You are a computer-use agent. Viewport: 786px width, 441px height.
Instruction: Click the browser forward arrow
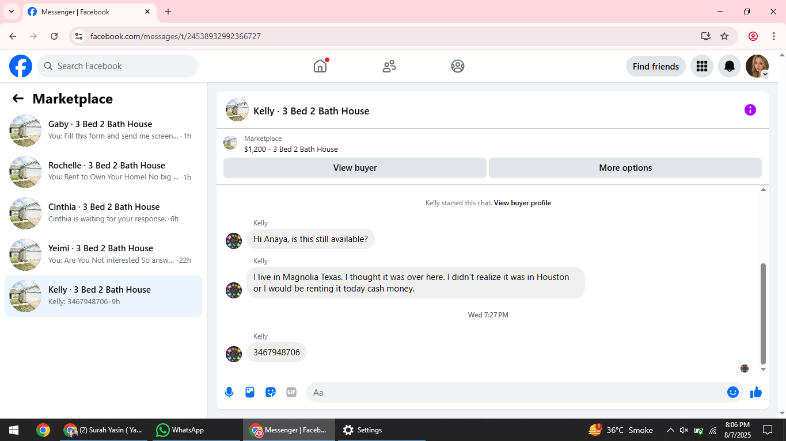(x=33, y=36)
